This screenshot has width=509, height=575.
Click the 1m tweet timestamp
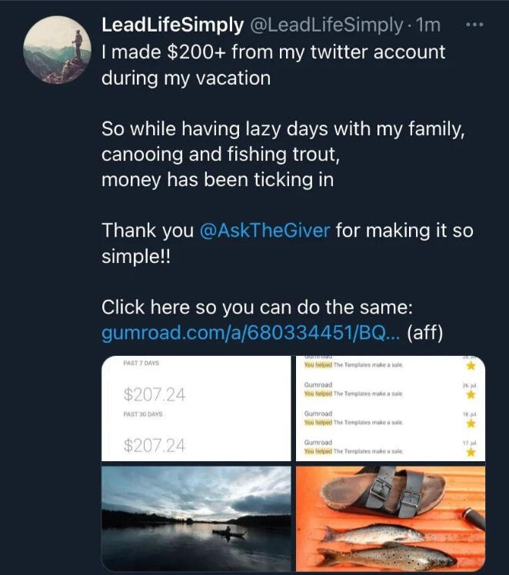pyautogui.click(x=427, y=25)
